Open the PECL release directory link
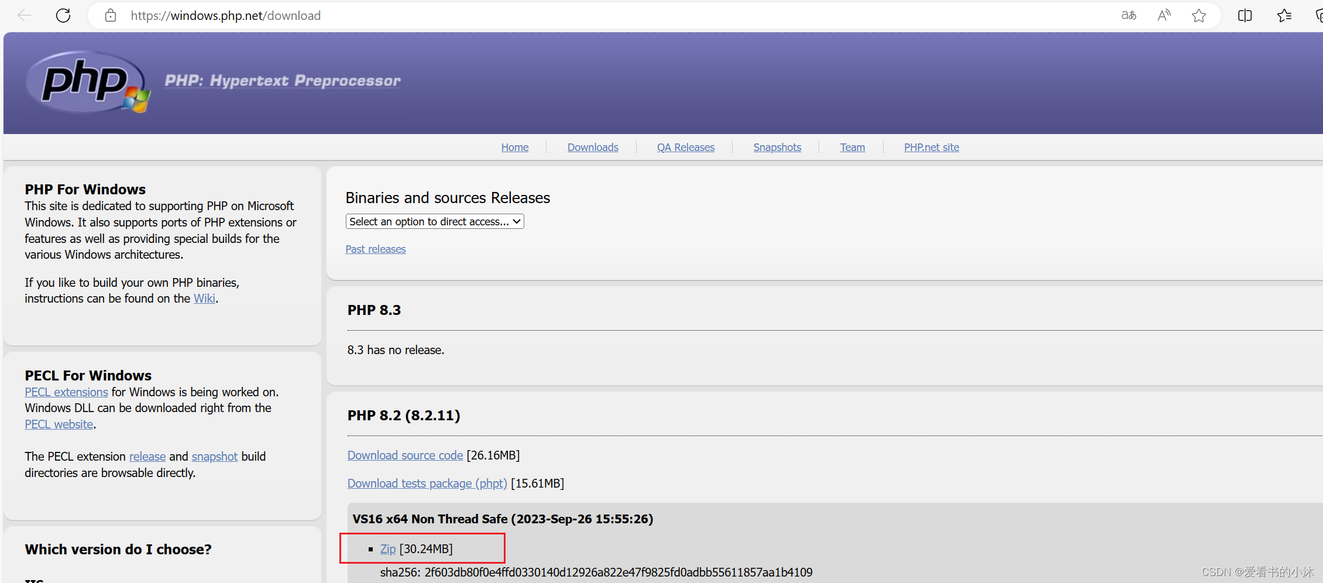The width and height of the screenshot is (1323, 583). click(147, 457)
